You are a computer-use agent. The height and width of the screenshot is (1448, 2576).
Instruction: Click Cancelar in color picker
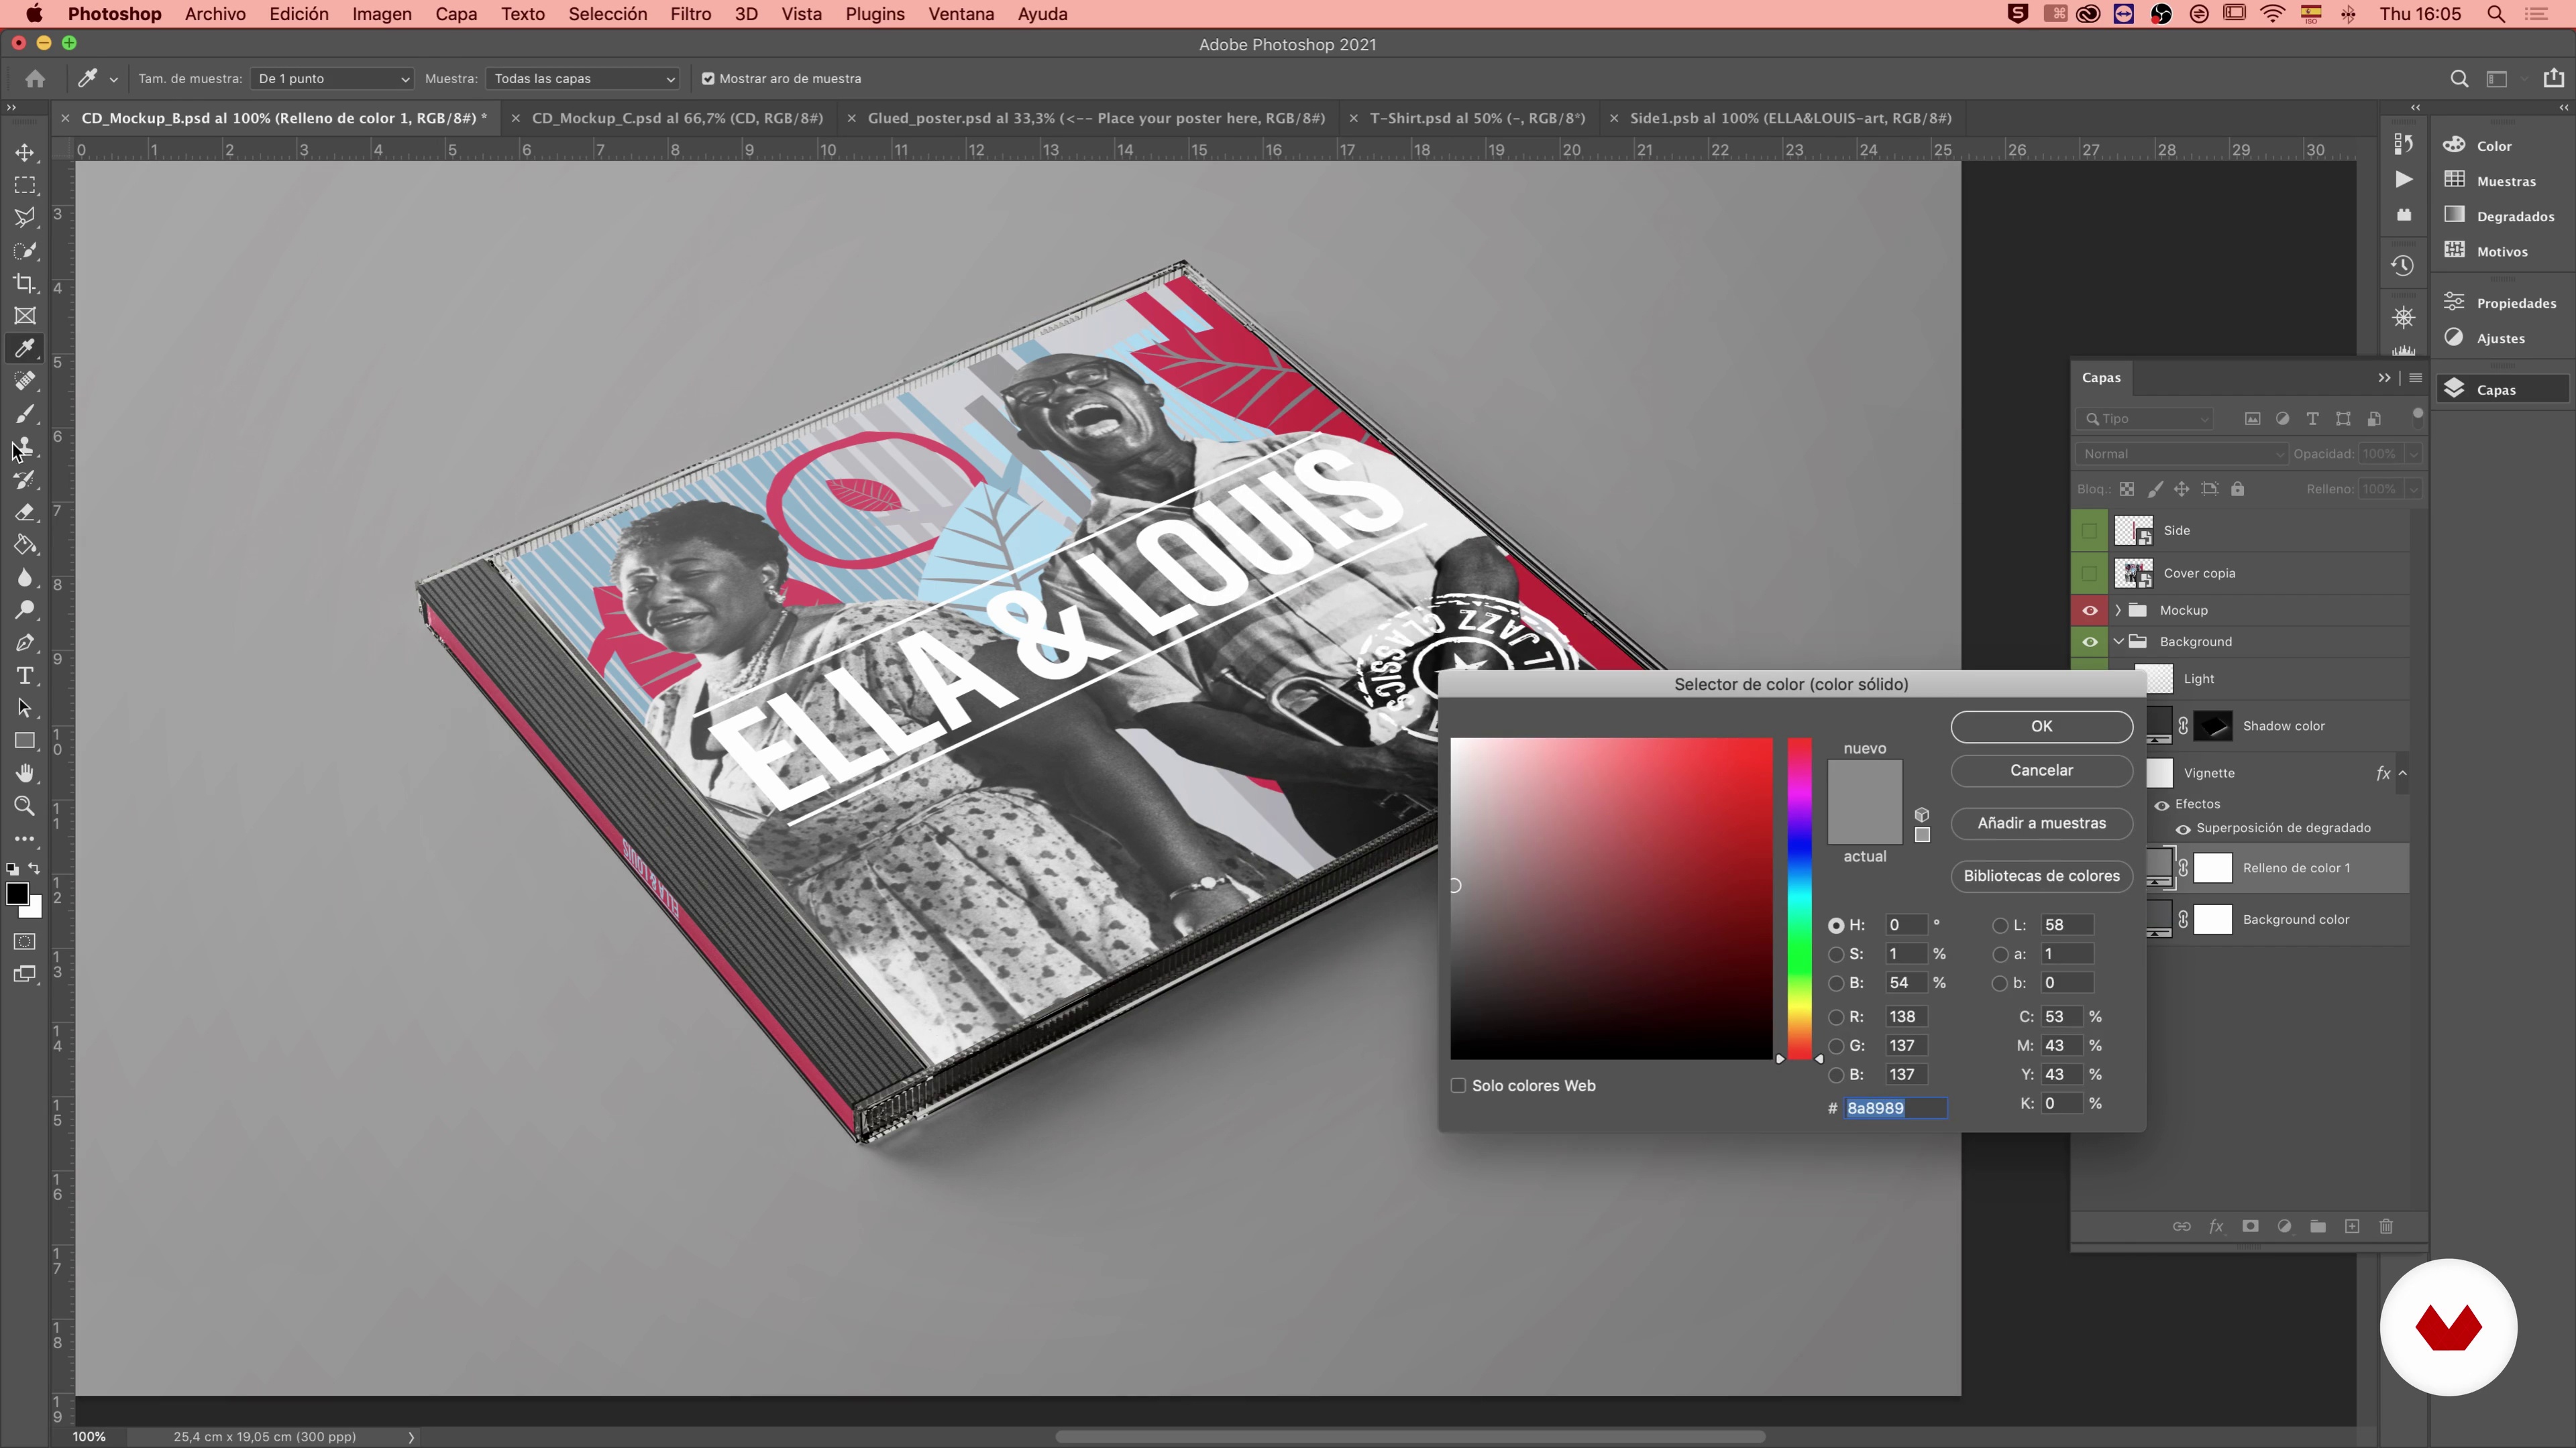[2041, 772]
